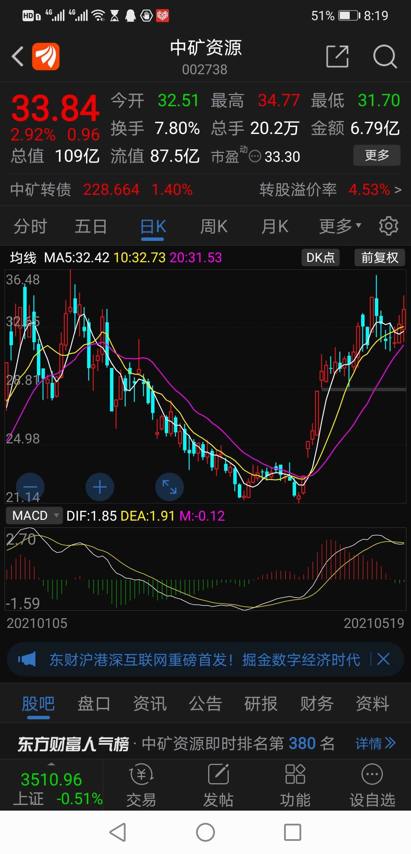Viewport: 411px width, 854px height.
Task: Tap Android home navigation button
Action: tap(205, 832)
